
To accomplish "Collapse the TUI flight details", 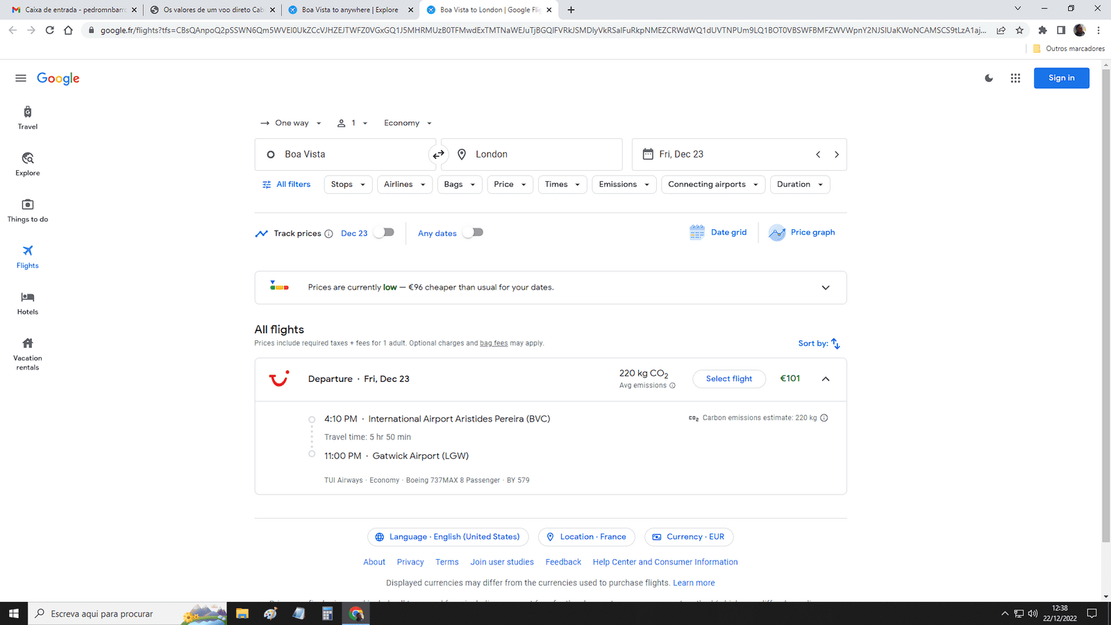I will 826,379.
